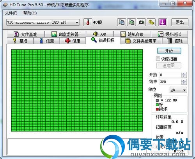Minimize the HD Tune Pro window
Screen dimensions: 195x159
point(164,3)
